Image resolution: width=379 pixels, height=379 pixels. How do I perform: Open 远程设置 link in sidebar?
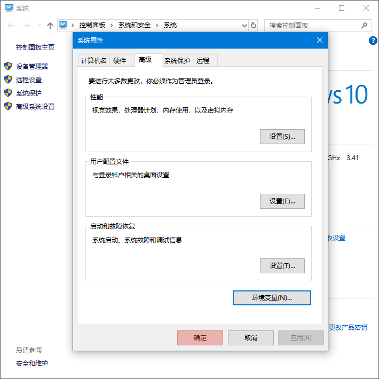click(x=29, y=80)
